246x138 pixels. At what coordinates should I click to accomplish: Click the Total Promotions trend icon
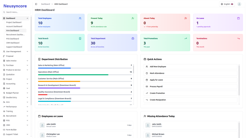185,38
